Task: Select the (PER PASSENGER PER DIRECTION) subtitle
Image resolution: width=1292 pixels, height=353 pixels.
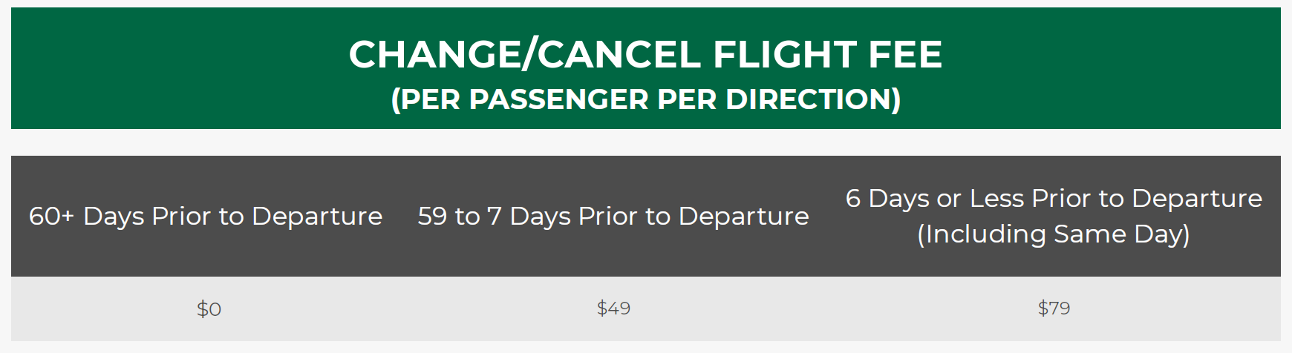Action: pyautogui.click(x=645, y=99)
